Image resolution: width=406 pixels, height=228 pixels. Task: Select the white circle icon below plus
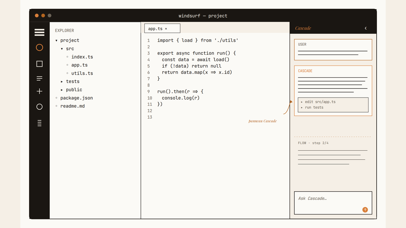coord(39,107)
